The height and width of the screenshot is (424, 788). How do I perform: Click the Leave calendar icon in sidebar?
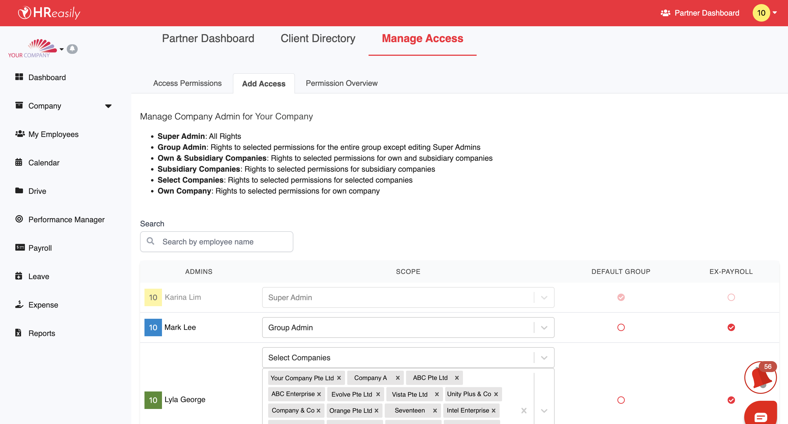[x=19, y=276]
